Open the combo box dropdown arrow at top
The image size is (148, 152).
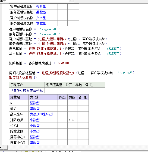(x=71, y=1)
